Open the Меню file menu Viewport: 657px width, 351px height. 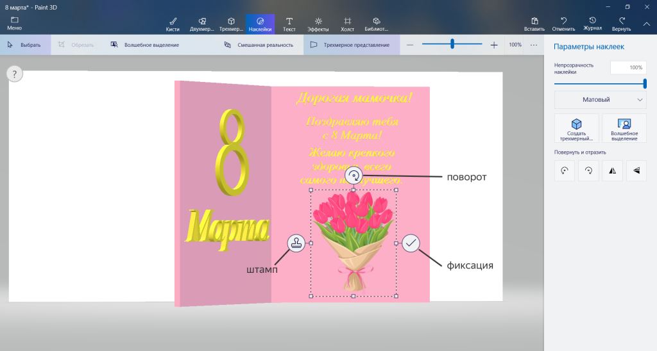pos(14,24)
